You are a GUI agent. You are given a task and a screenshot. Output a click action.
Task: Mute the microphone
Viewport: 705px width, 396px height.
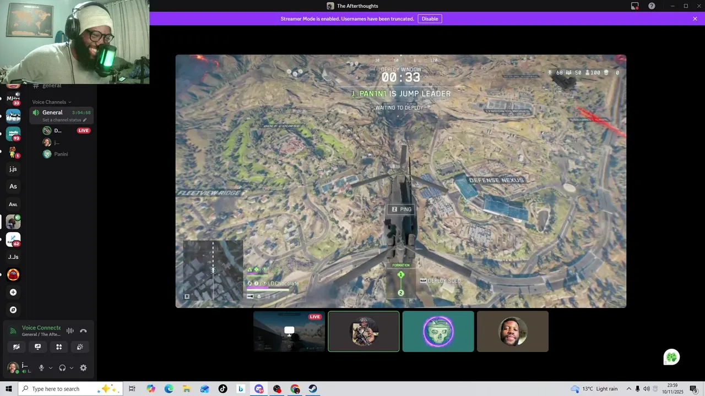click(41, 368)
